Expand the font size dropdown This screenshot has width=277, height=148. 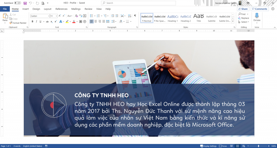pyautogui.click(x=56, y=16)
